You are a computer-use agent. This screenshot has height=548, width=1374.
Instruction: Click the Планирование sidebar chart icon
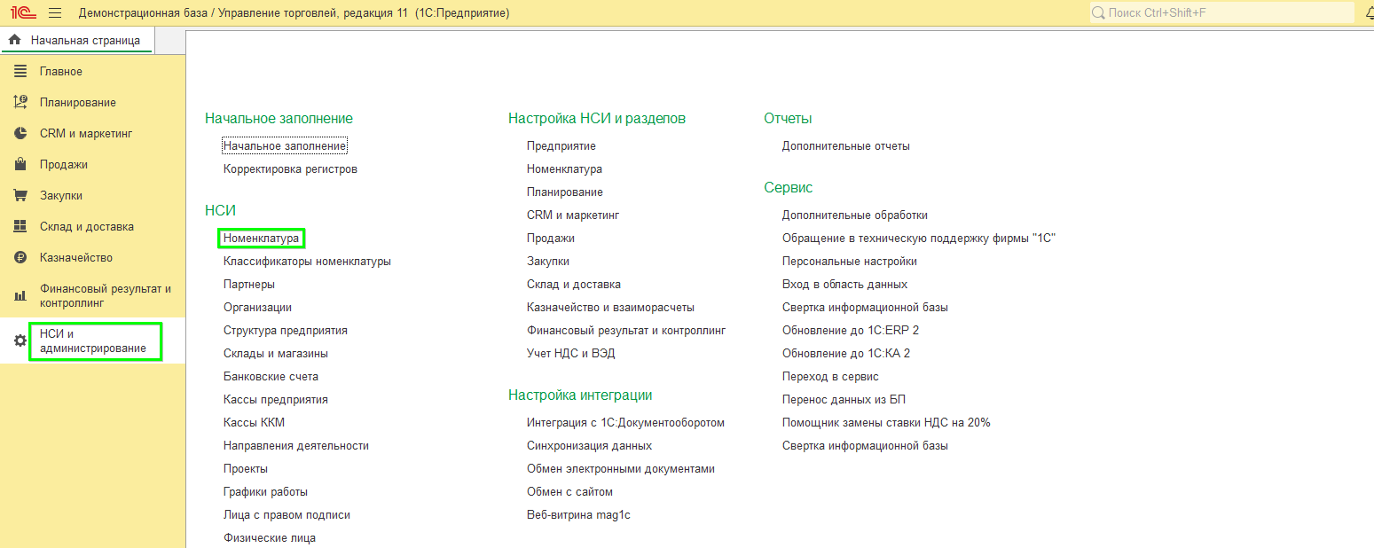tap(20, 102)
